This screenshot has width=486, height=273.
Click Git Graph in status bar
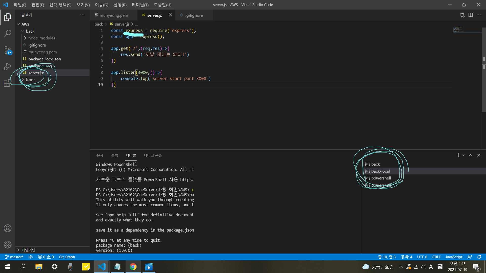click(x=67, y=257)
